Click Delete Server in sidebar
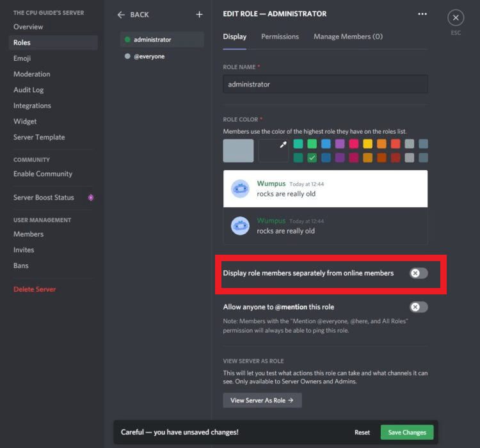This screenshot has height=448, width=480. (x=35, y=289)
